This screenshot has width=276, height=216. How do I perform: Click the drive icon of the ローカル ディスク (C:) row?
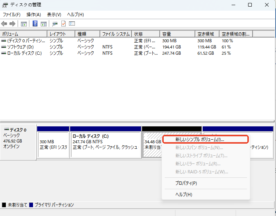[4, 53]
